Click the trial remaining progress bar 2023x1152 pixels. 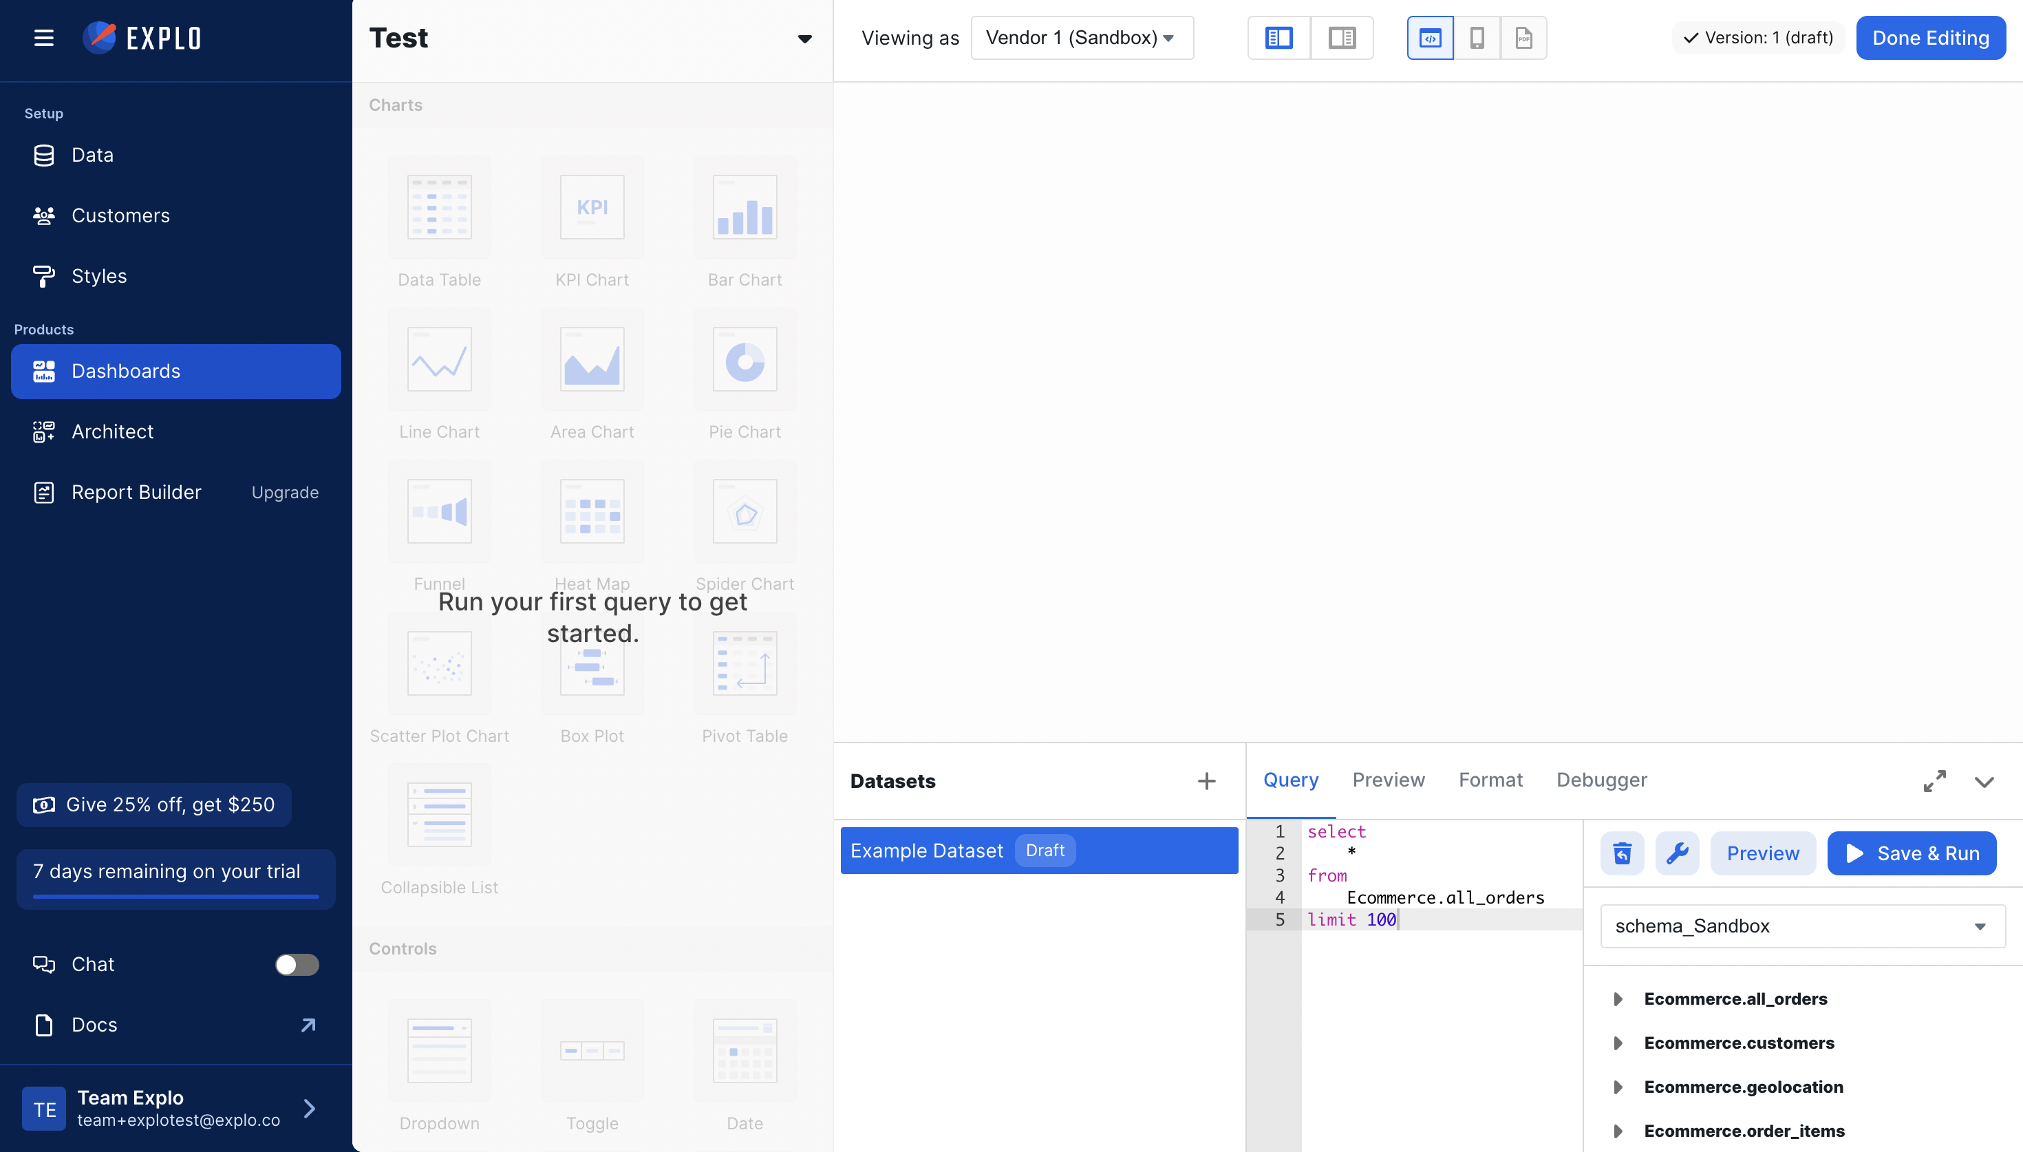point(175,897)
